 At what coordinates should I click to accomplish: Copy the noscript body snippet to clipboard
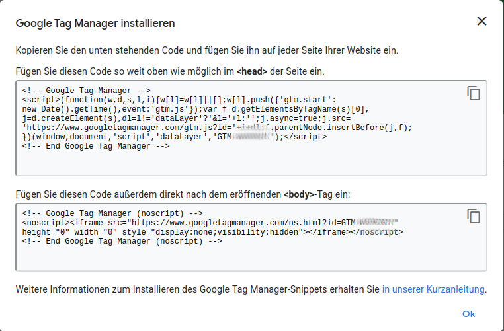coord(474,216)
